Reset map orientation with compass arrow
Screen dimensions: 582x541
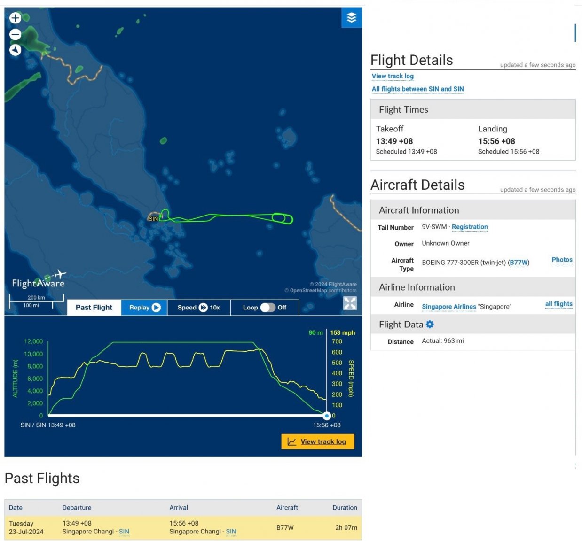pyautogui.click(x=16, y=50)
